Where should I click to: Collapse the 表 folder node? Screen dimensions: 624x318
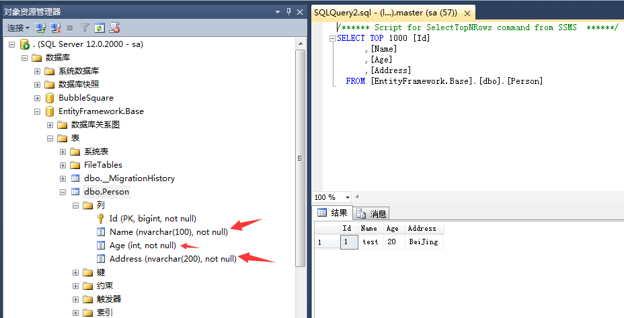point(50,138)
